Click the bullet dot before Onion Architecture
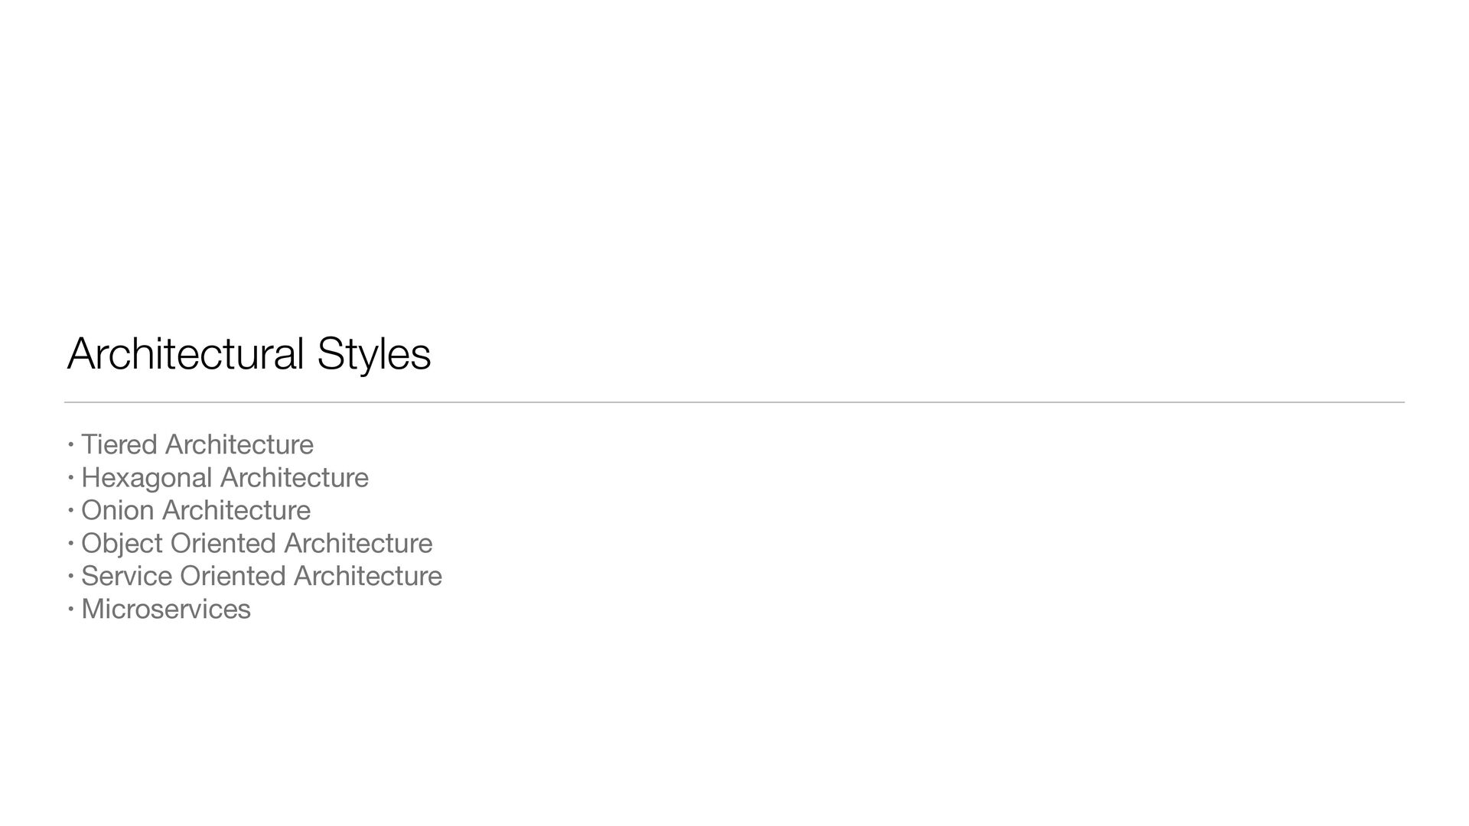The image size is (1469, 826). 70,509
